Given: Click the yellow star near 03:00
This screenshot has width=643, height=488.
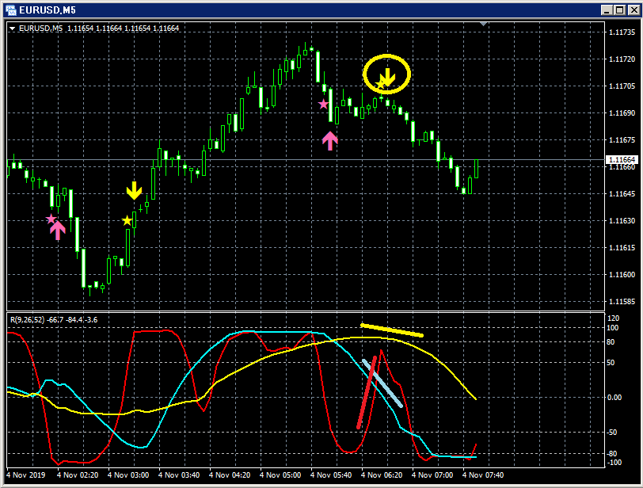Looking at the screenshot, I should click(127, 220).
